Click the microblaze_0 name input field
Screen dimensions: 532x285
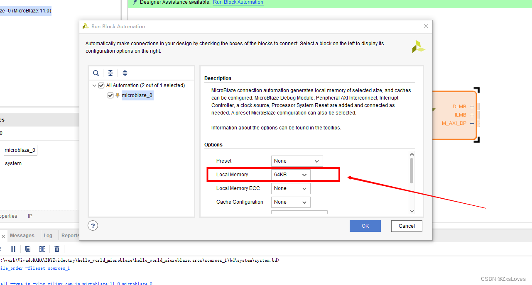[20, 150]
